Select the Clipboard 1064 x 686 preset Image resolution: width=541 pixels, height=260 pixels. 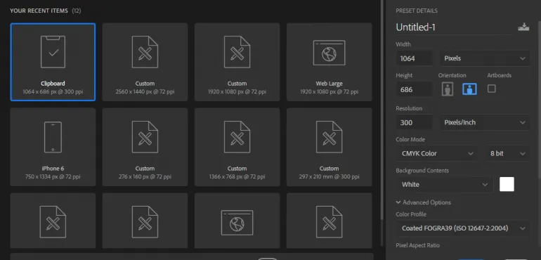53,62
